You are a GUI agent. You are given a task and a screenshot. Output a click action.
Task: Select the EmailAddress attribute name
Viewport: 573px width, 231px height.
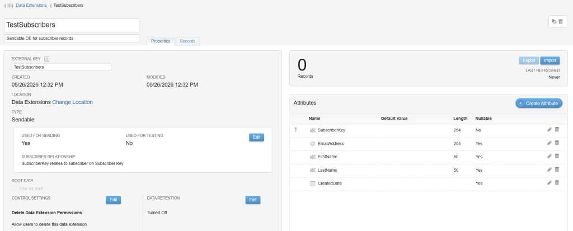[x=331, y=144]
